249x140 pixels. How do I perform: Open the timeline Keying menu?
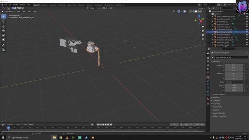click(x=19, y=124)
